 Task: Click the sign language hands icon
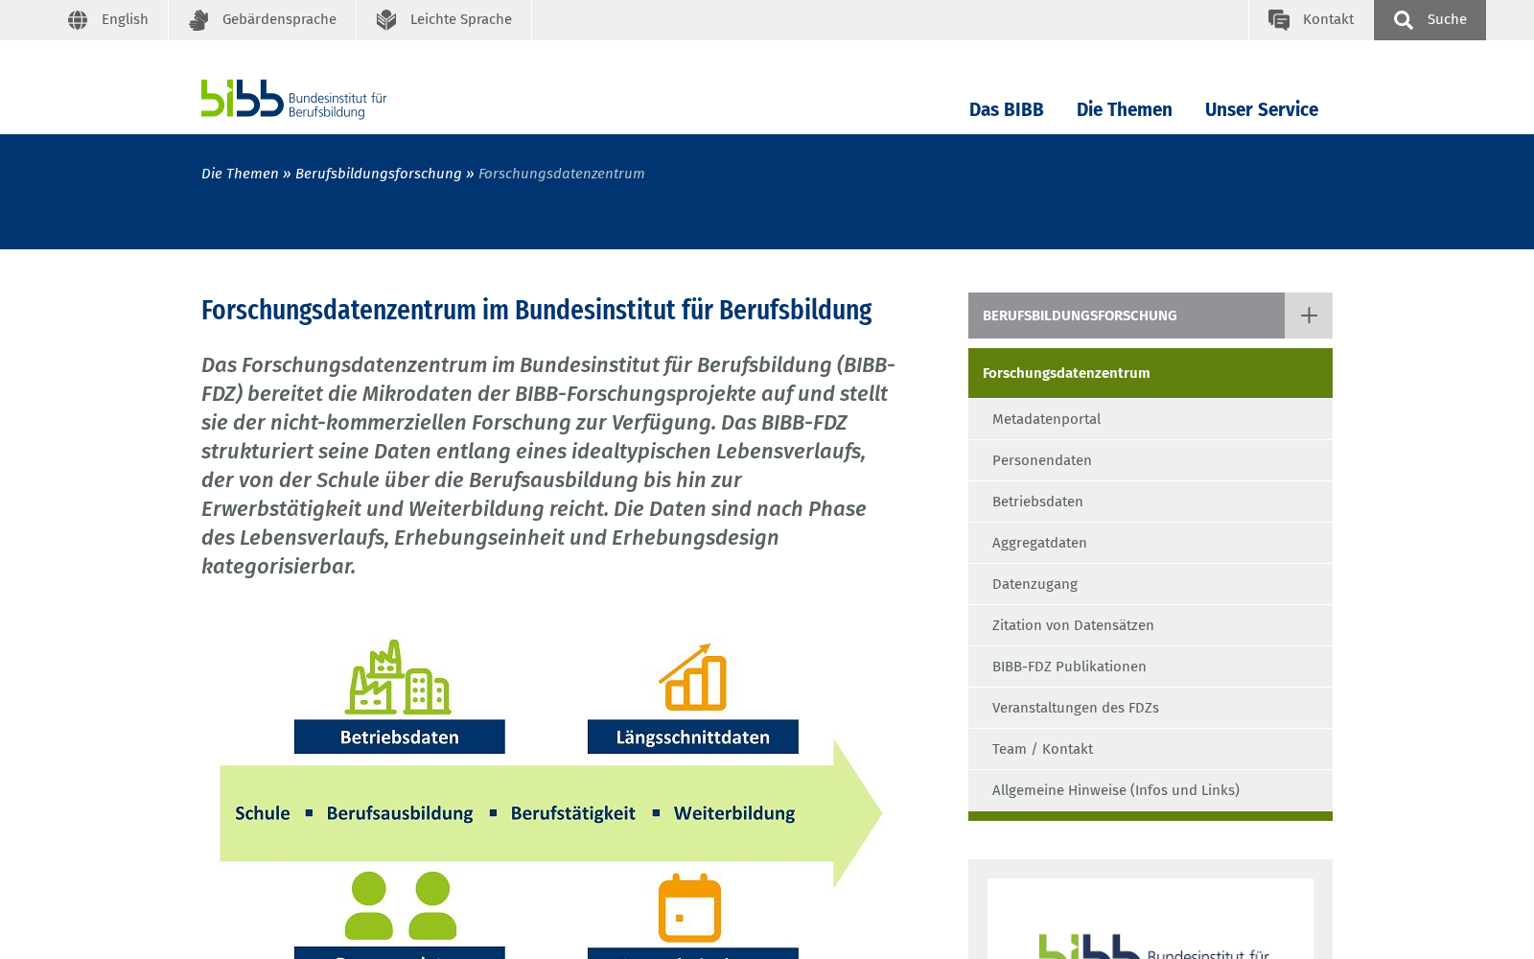pyautogui.click(x=198, y=20)
